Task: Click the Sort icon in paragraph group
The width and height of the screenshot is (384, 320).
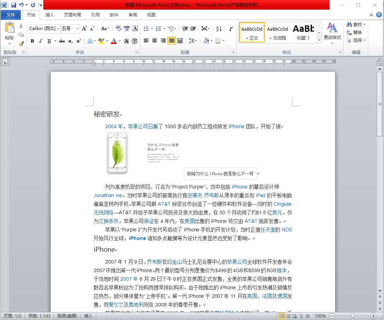Action: 219,29
